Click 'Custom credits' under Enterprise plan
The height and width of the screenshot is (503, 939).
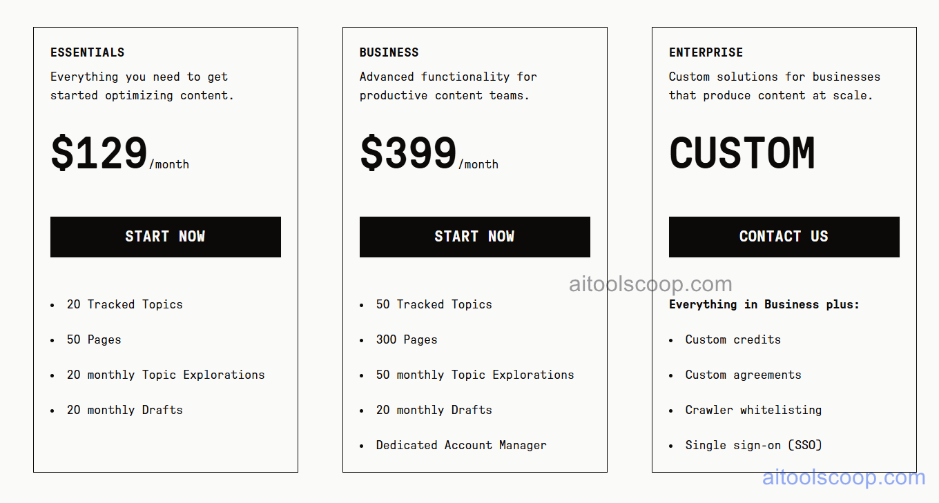733,339
